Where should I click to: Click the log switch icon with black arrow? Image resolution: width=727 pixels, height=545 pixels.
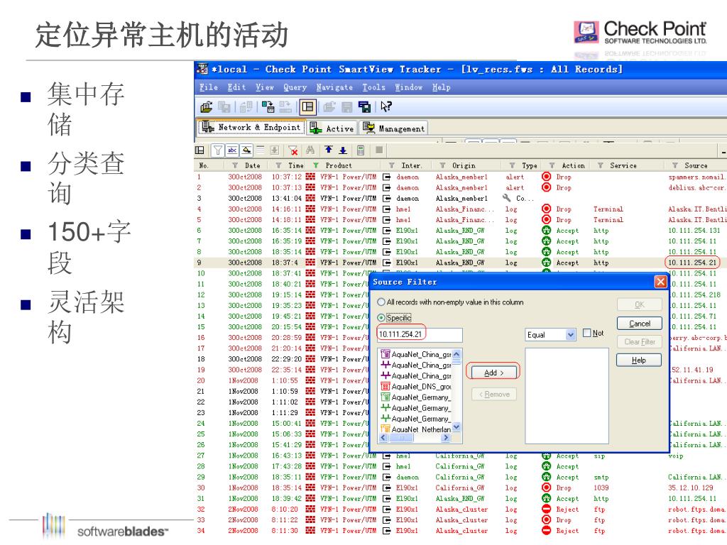pos(268,108)
